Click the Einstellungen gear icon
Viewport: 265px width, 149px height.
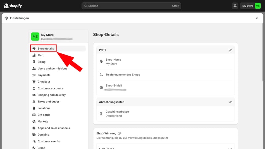(6, 18)
